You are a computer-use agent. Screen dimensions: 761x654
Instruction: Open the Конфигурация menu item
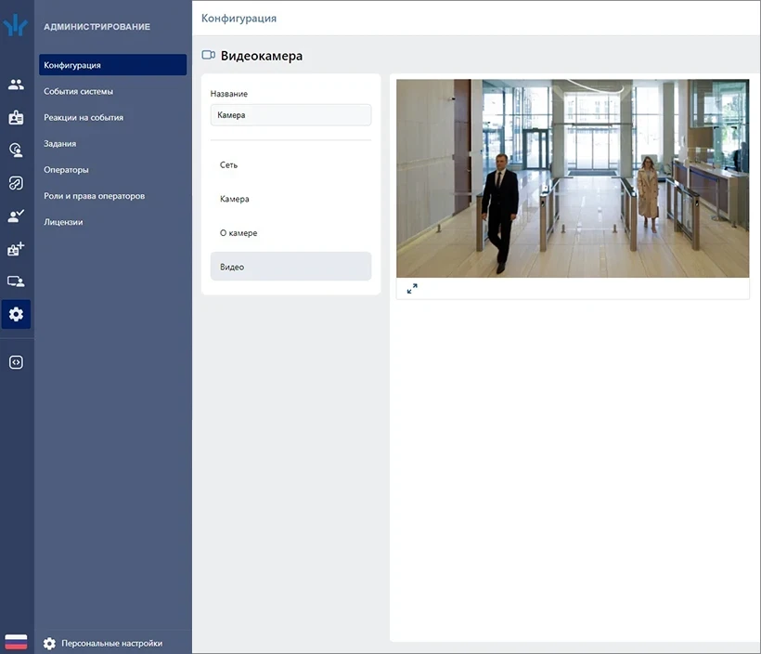click(112, 65)
